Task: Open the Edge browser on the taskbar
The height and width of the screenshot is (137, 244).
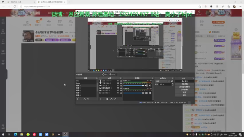Action: point(16,134)
